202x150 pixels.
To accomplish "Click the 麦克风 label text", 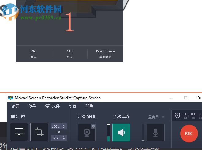I will 153,117.
